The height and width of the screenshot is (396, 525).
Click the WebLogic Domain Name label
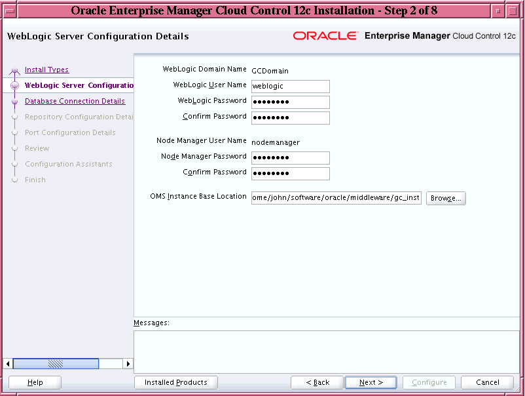point(205,69)
